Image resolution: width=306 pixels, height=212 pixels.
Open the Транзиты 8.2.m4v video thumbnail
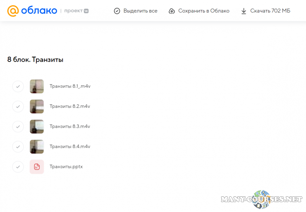tap(37, 106)
